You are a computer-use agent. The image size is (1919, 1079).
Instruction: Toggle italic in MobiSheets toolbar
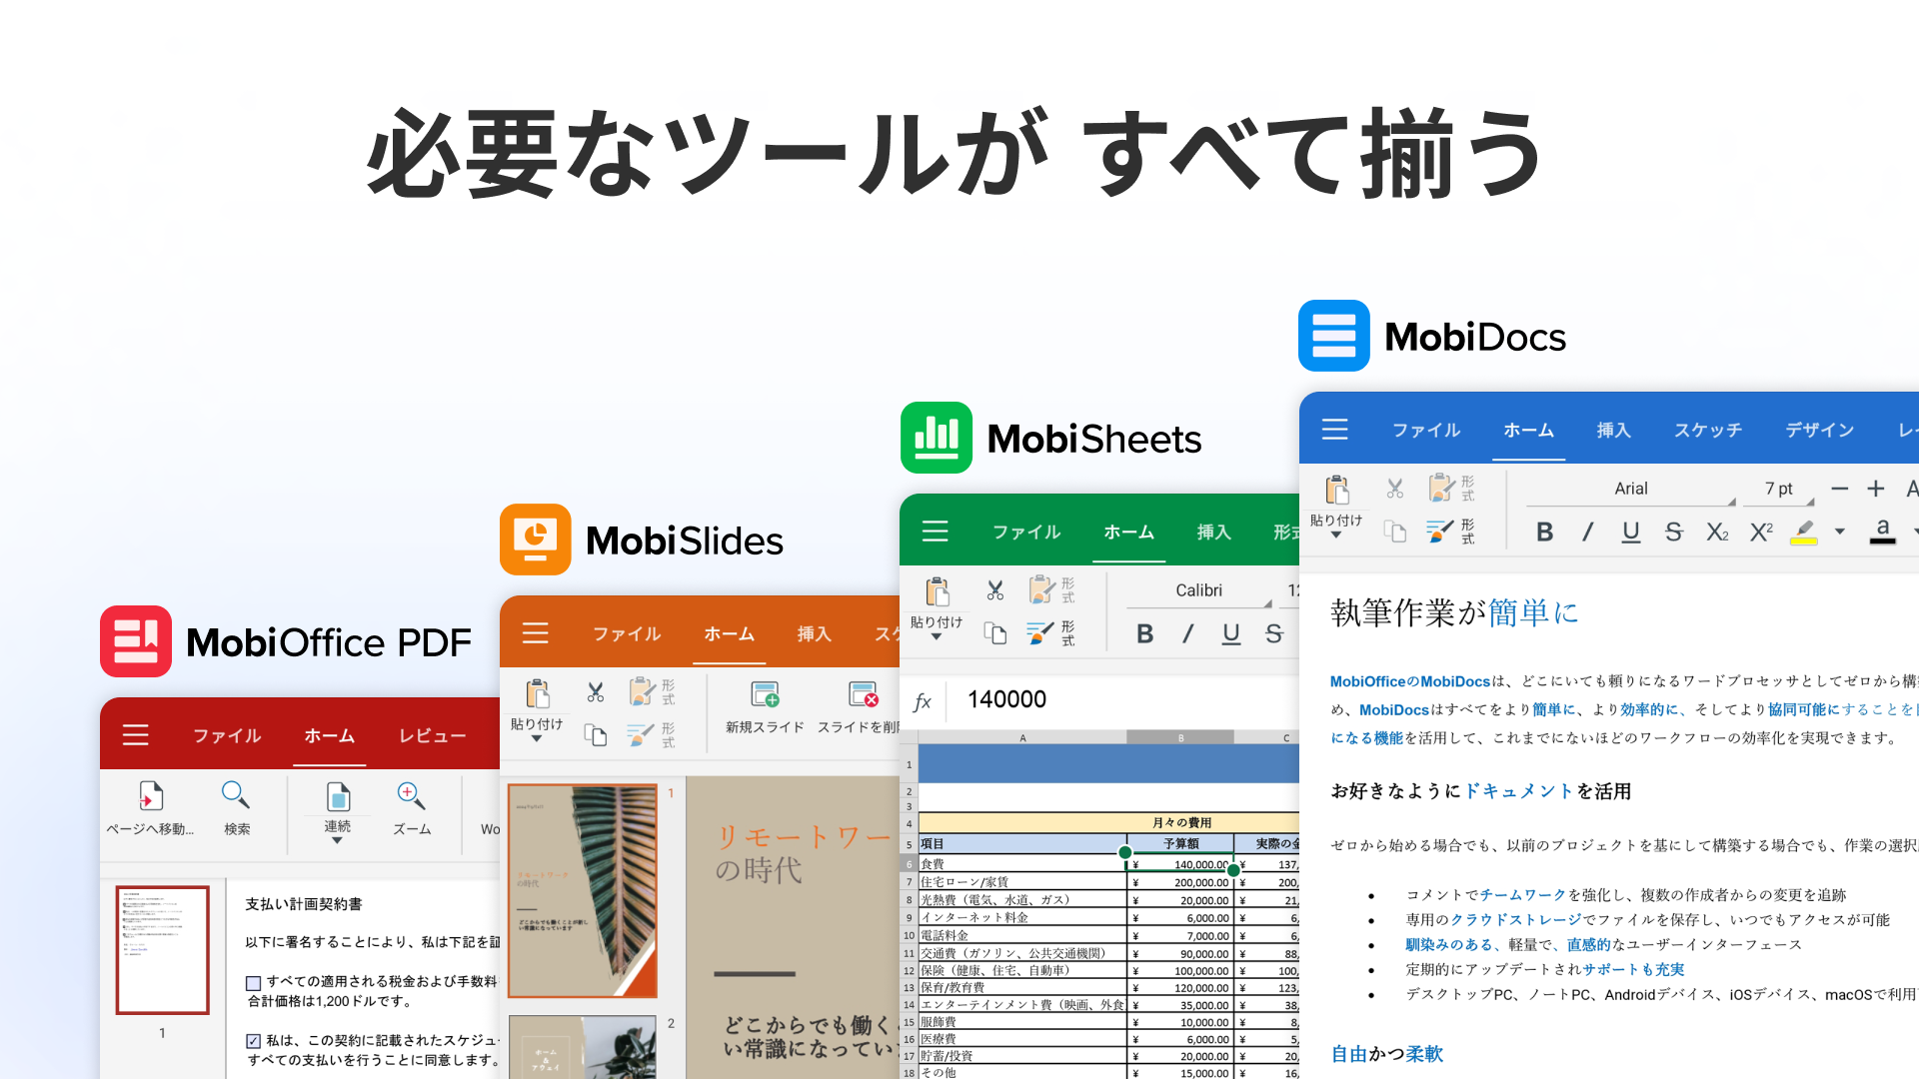pos(1188,633)
